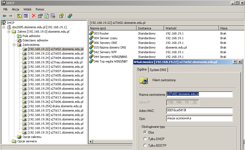The height and width of the screenshot is (150, 245).
Task: Click the gears configure options toolbar icon
Action: point(70,16)
